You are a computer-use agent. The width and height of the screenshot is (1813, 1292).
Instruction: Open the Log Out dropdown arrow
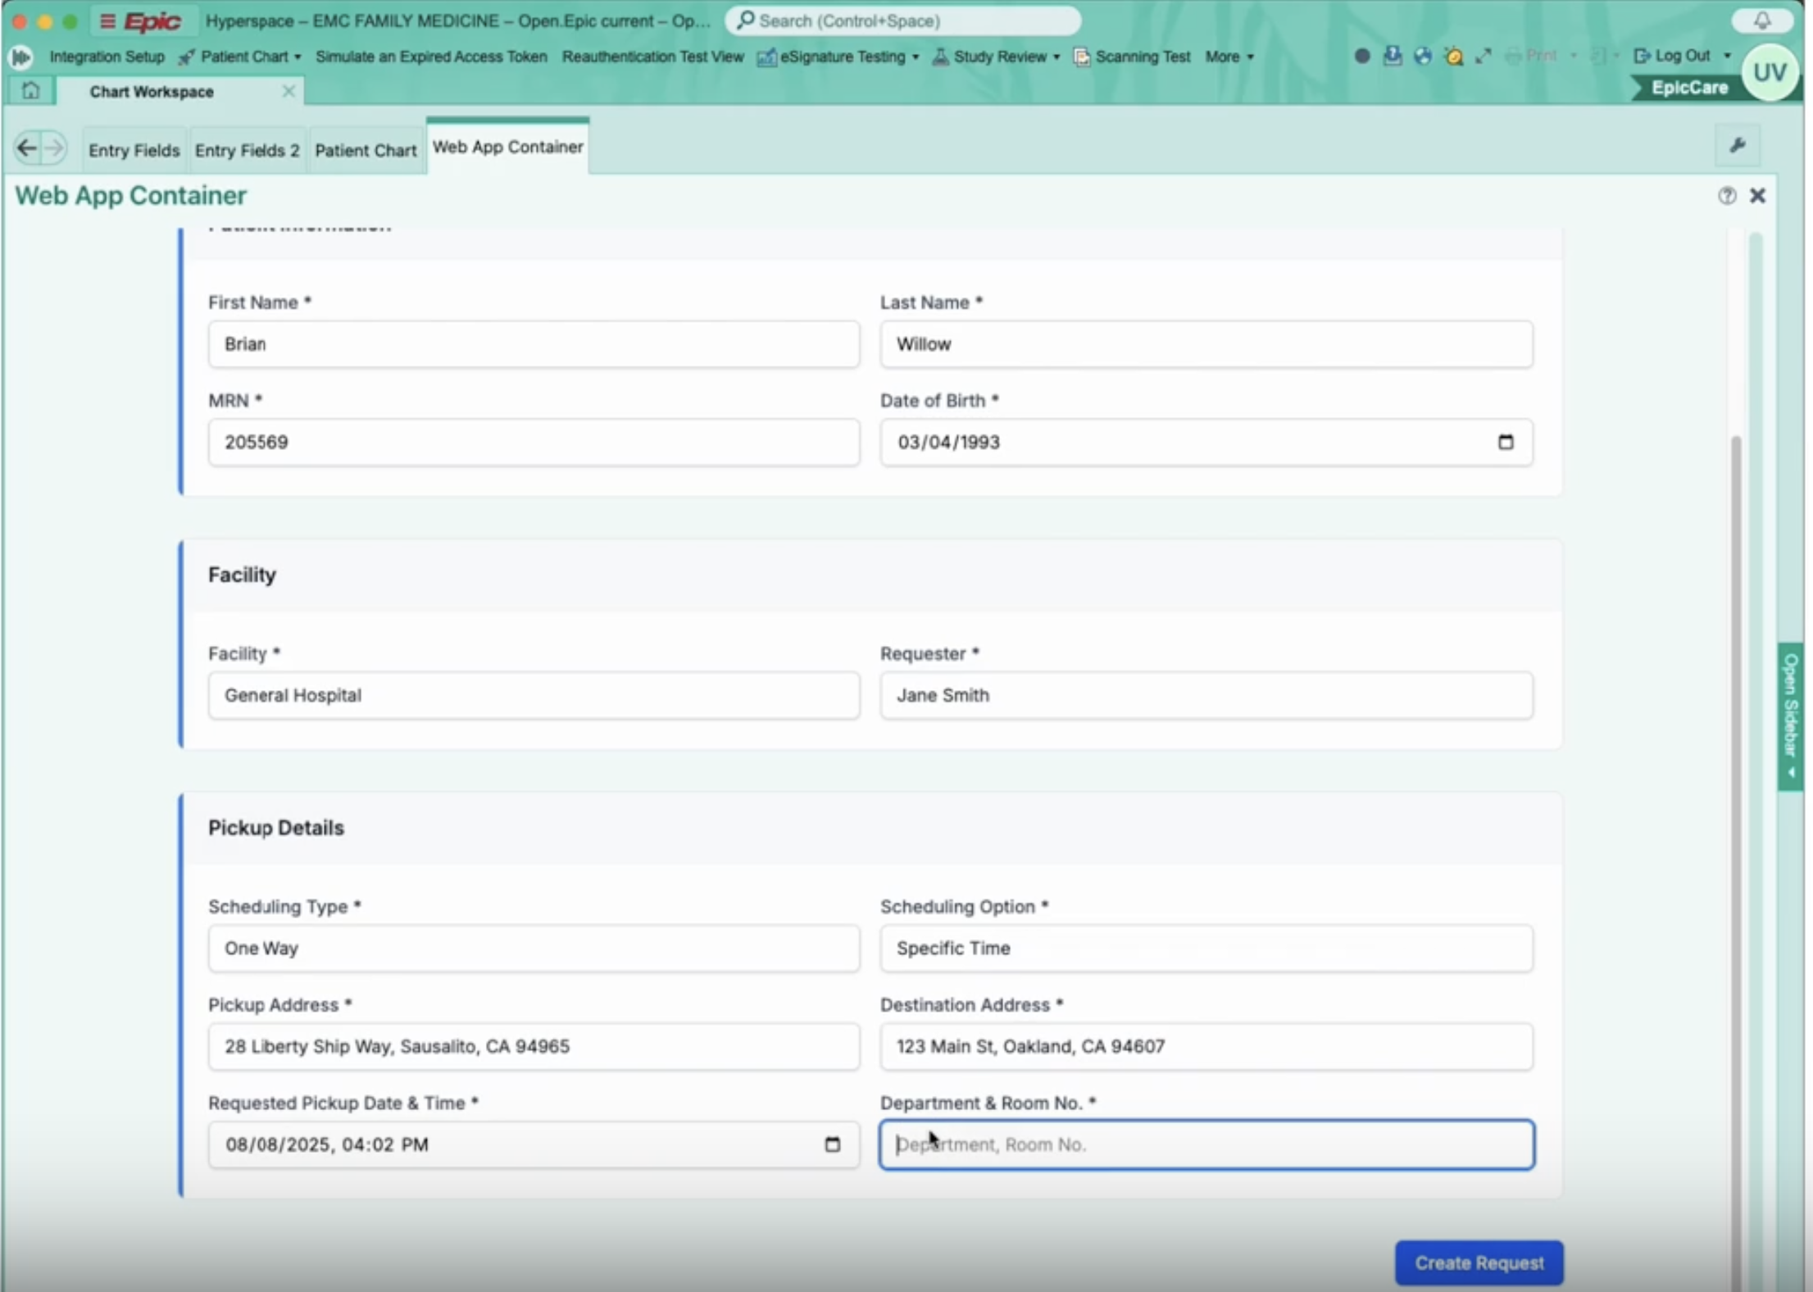point(1728,55)
